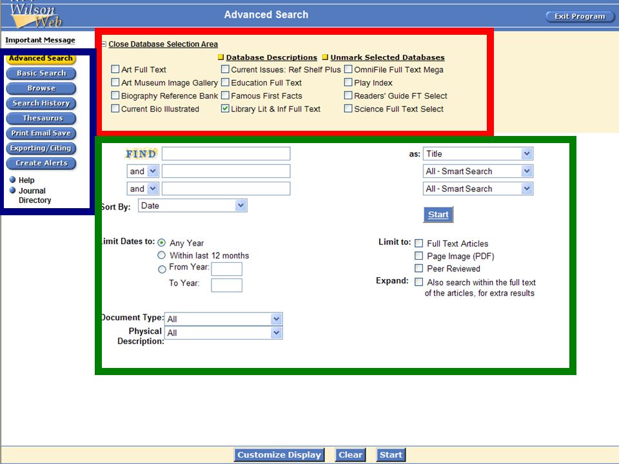
Task: Click the yellow Unmark Selected Databases icon
Action: tap(325, 57)
